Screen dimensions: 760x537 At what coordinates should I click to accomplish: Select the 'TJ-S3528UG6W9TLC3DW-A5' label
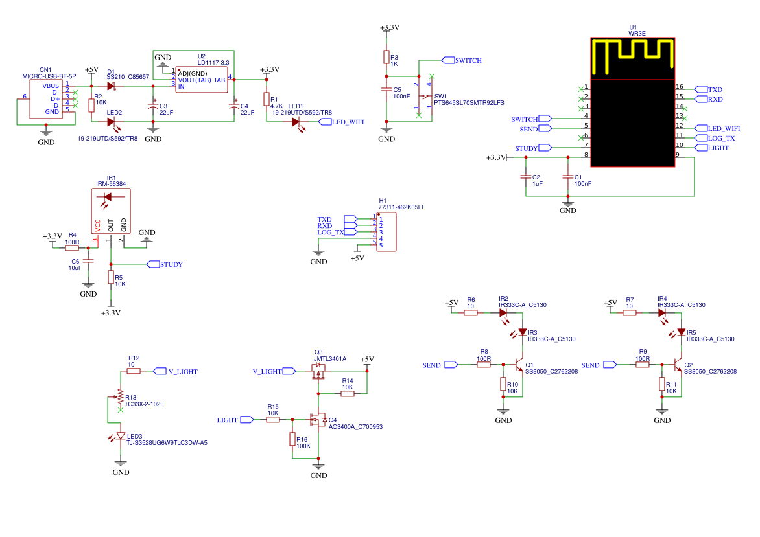point(167,442)
